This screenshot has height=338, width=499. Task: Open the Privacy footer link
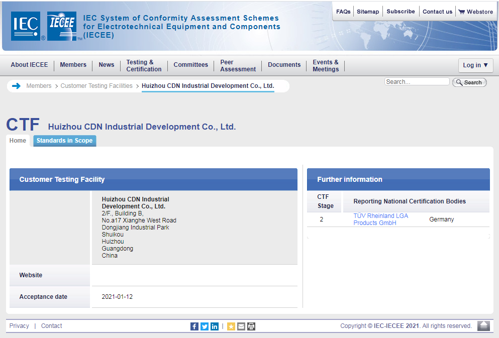tap(19, 326)
